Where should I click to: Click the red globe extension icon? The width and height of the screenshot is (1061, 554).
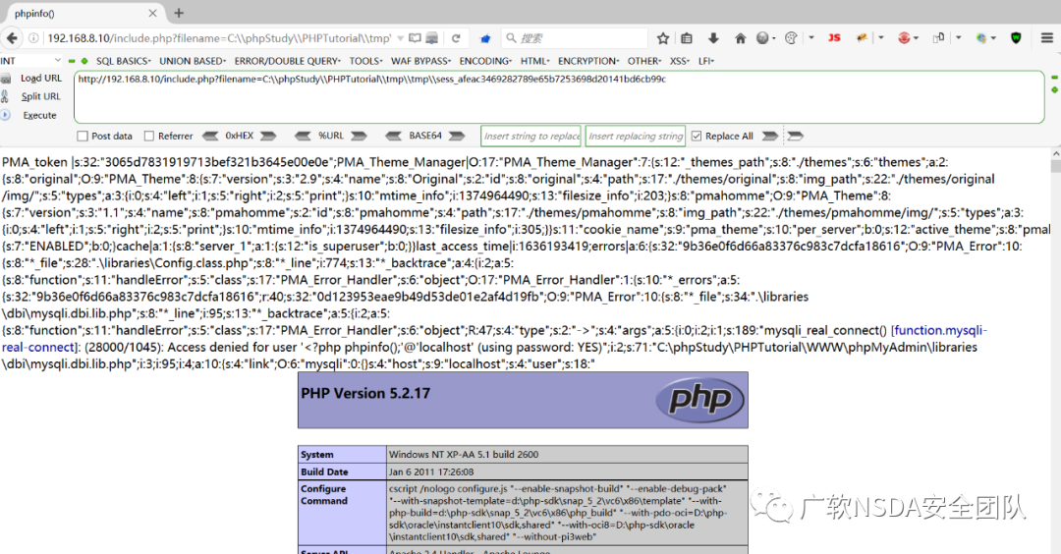coord(904,38)
